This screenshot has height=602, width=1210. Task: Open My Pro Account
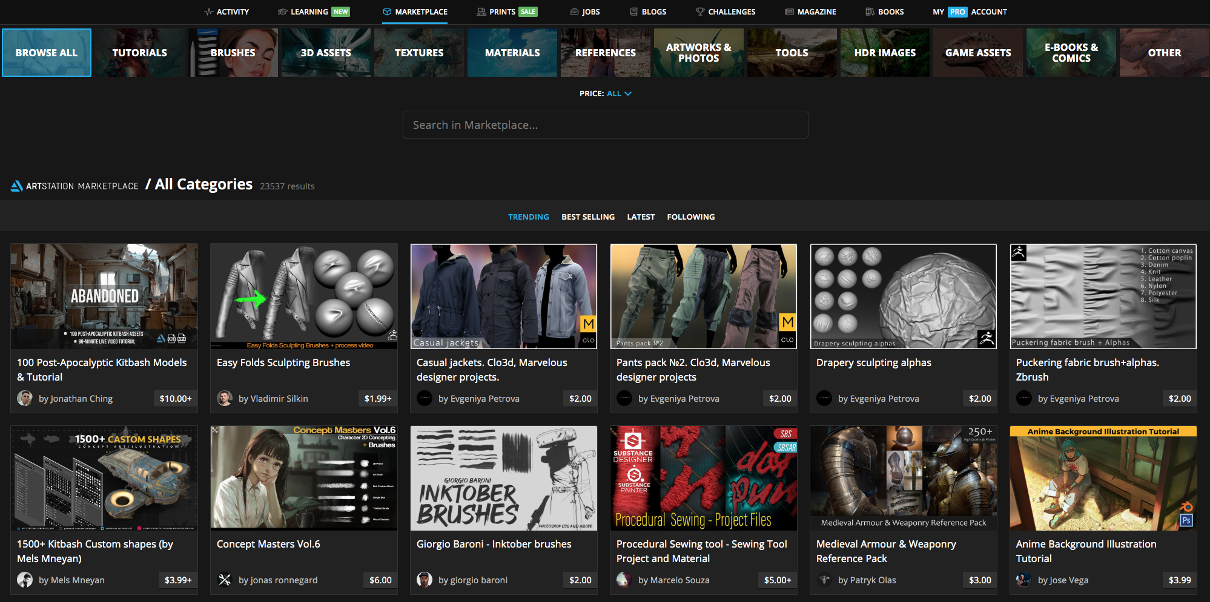point(970,11)
